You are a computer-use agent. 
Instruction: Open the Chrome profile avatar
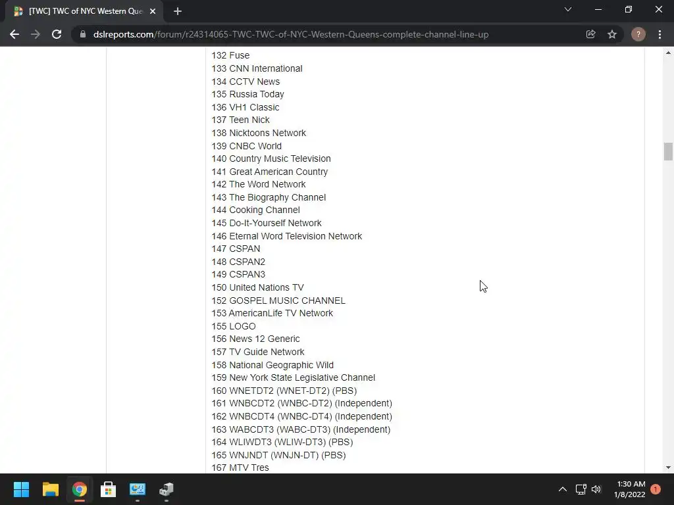(x=638, y=34)
